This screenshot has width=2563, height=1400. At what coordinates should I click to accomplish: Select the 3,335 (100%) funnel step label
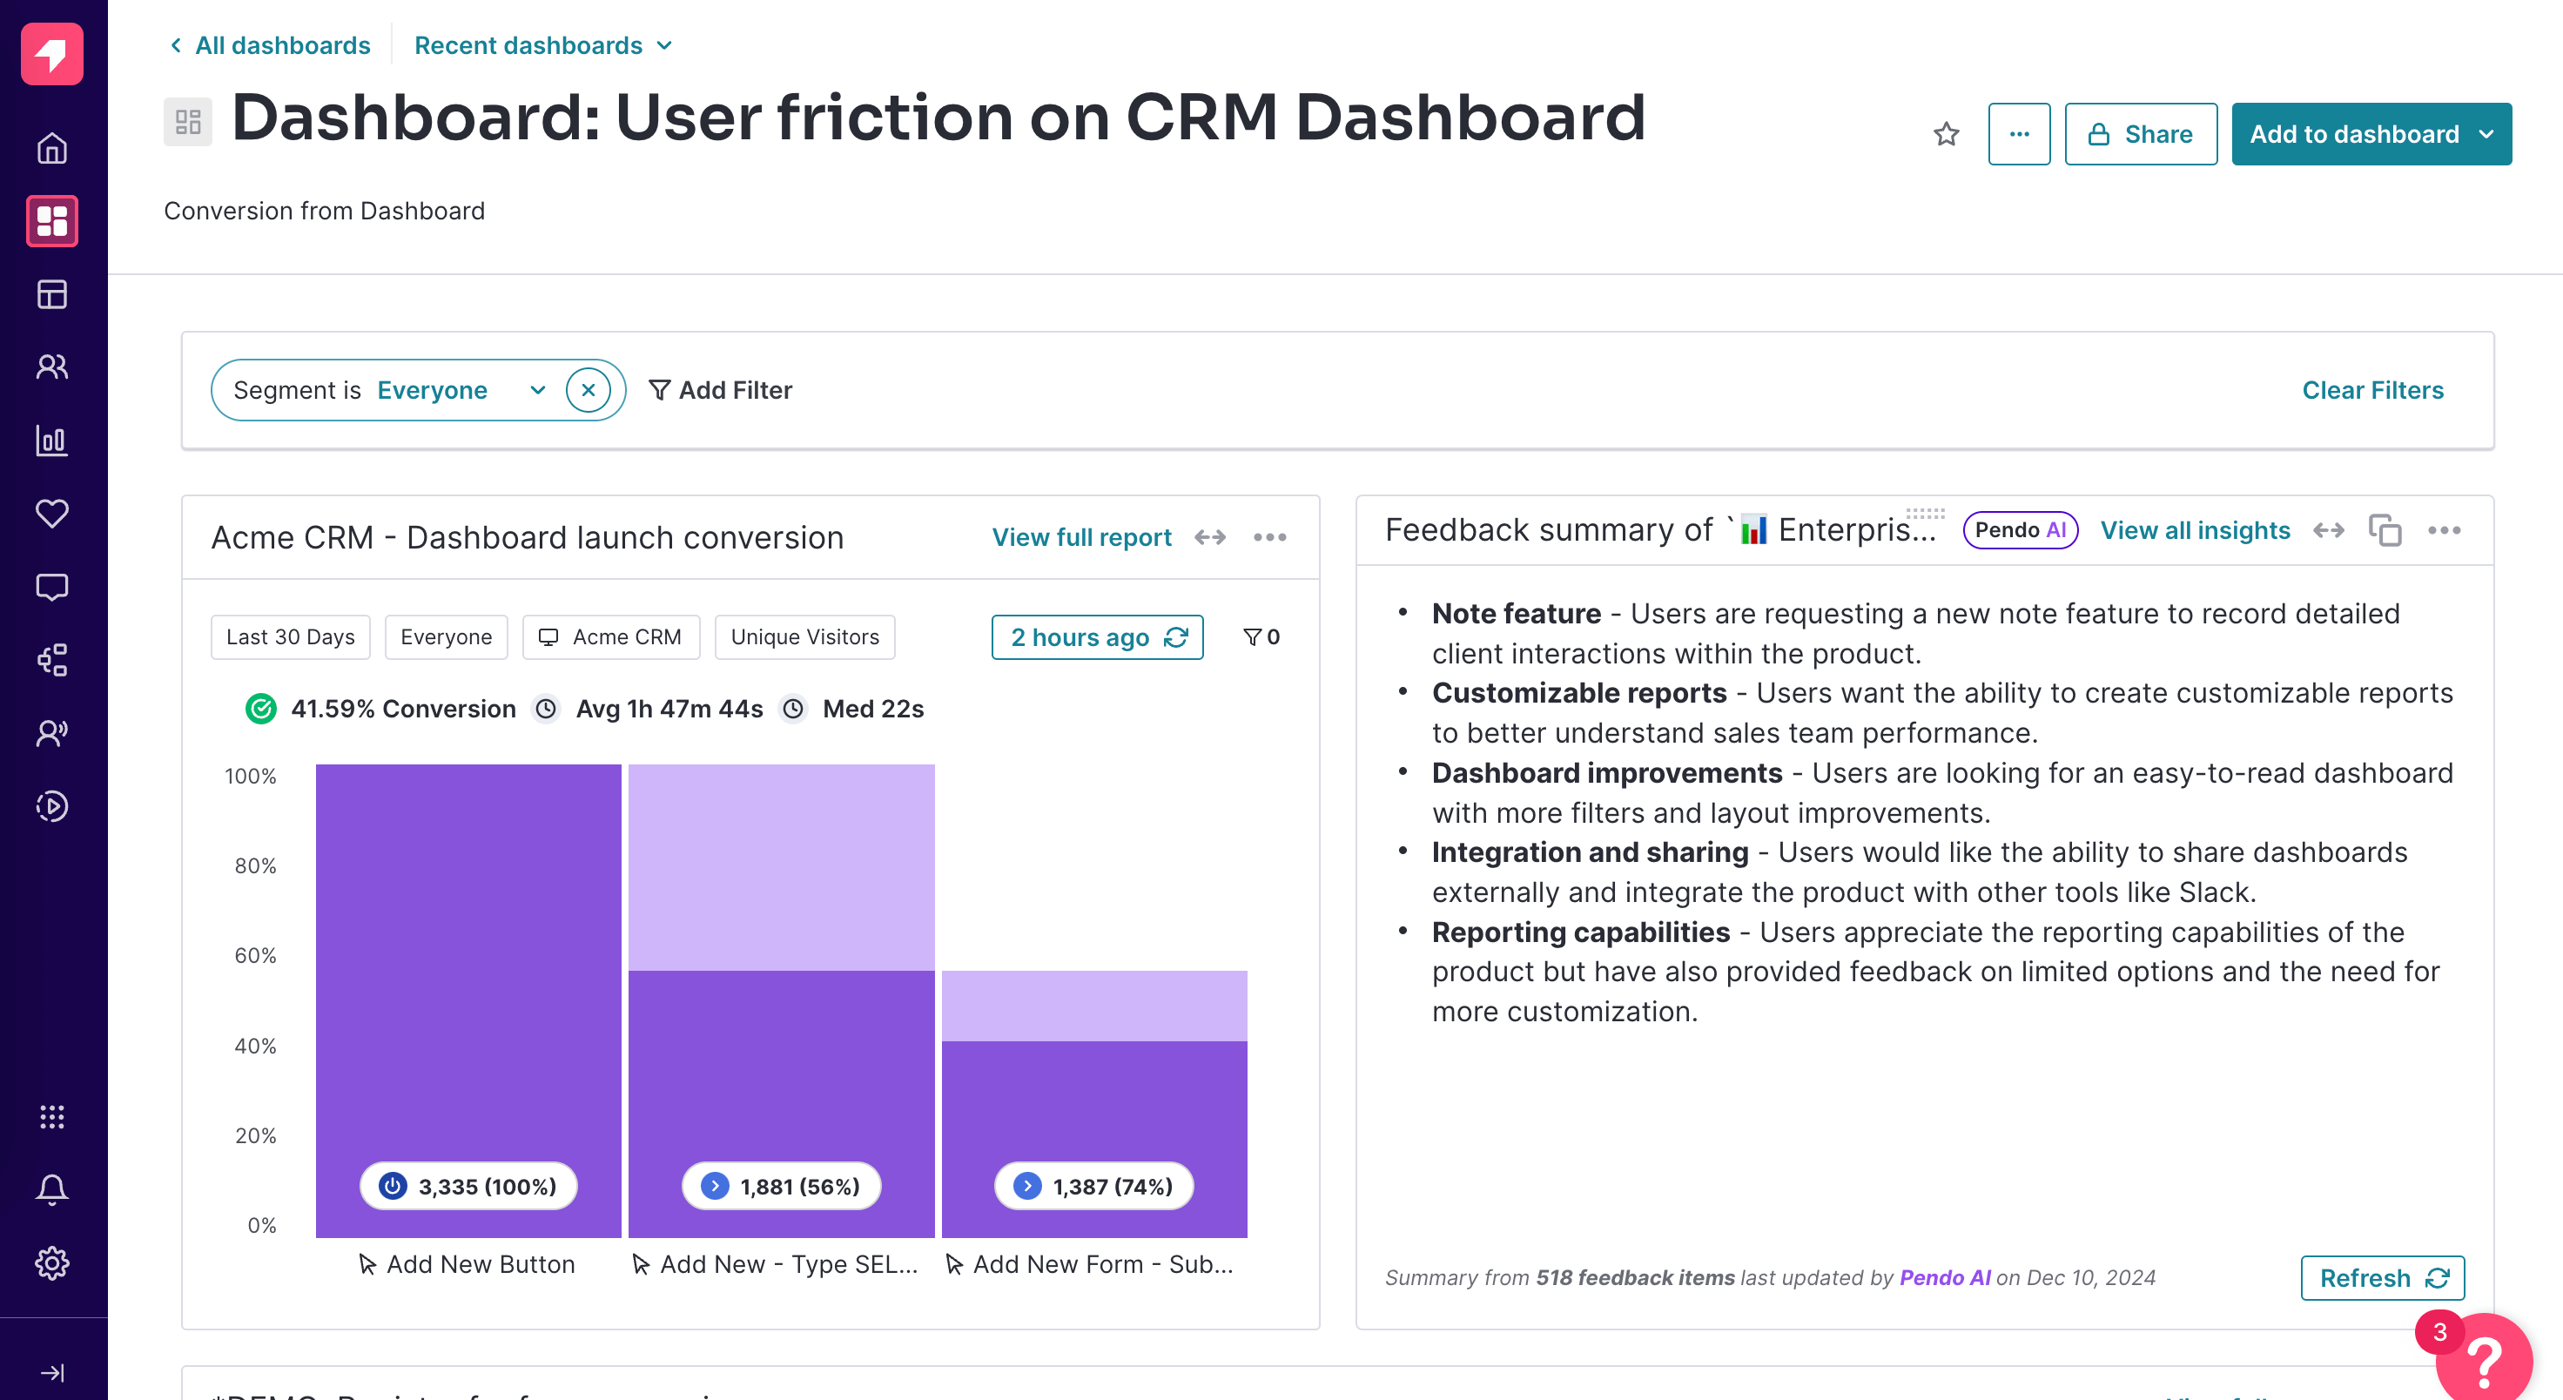[468, 1186]
